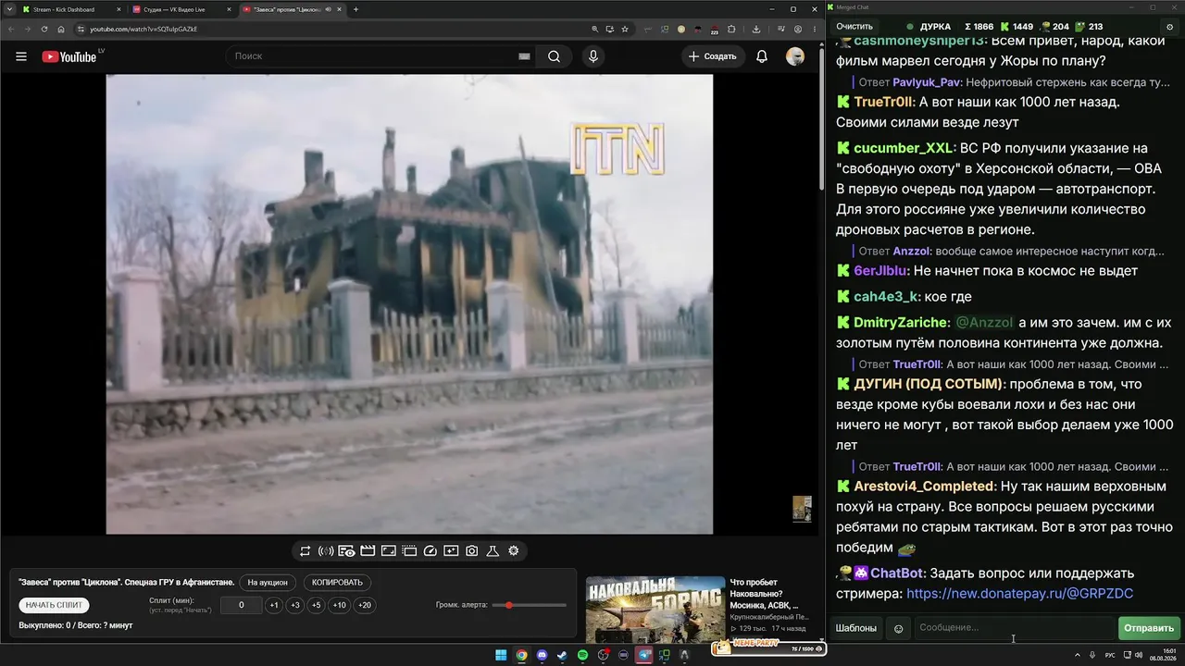Open the YouTube account avatar menu

point(795,56)
